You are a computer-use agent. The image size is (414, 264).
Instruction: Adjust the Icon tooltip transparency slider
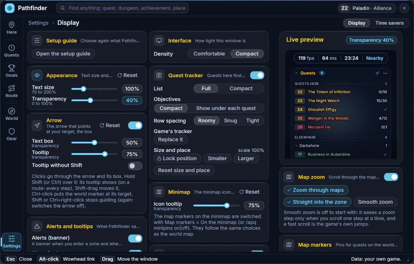[x=227, y=205]
